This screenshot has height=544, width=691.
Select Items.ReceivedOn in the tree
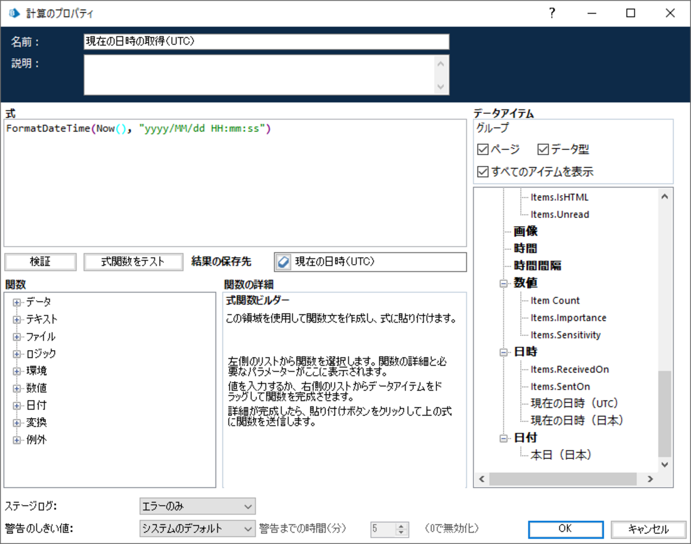[x=570, y=369]
